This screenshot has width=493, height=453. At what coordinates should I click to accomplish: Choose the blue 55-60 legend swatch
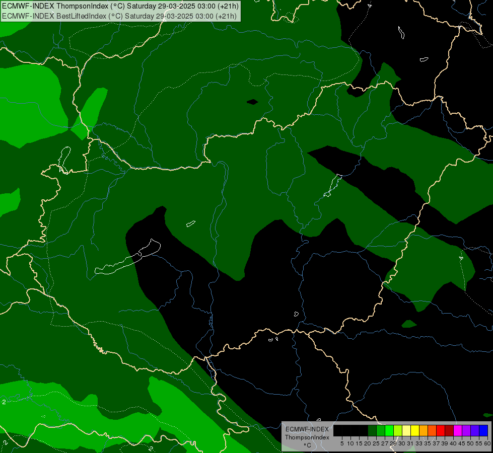(483, 430)
